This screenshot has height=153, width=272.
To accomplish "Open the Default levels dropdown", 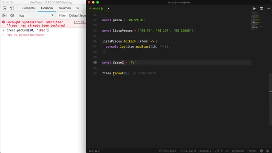I will (x=77, y=15).
